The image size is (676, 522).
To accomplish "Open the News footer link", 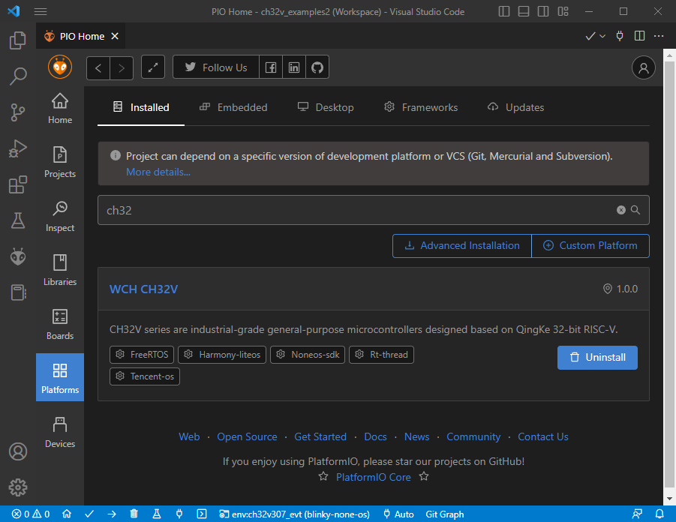I will click(x=416, y=436).
